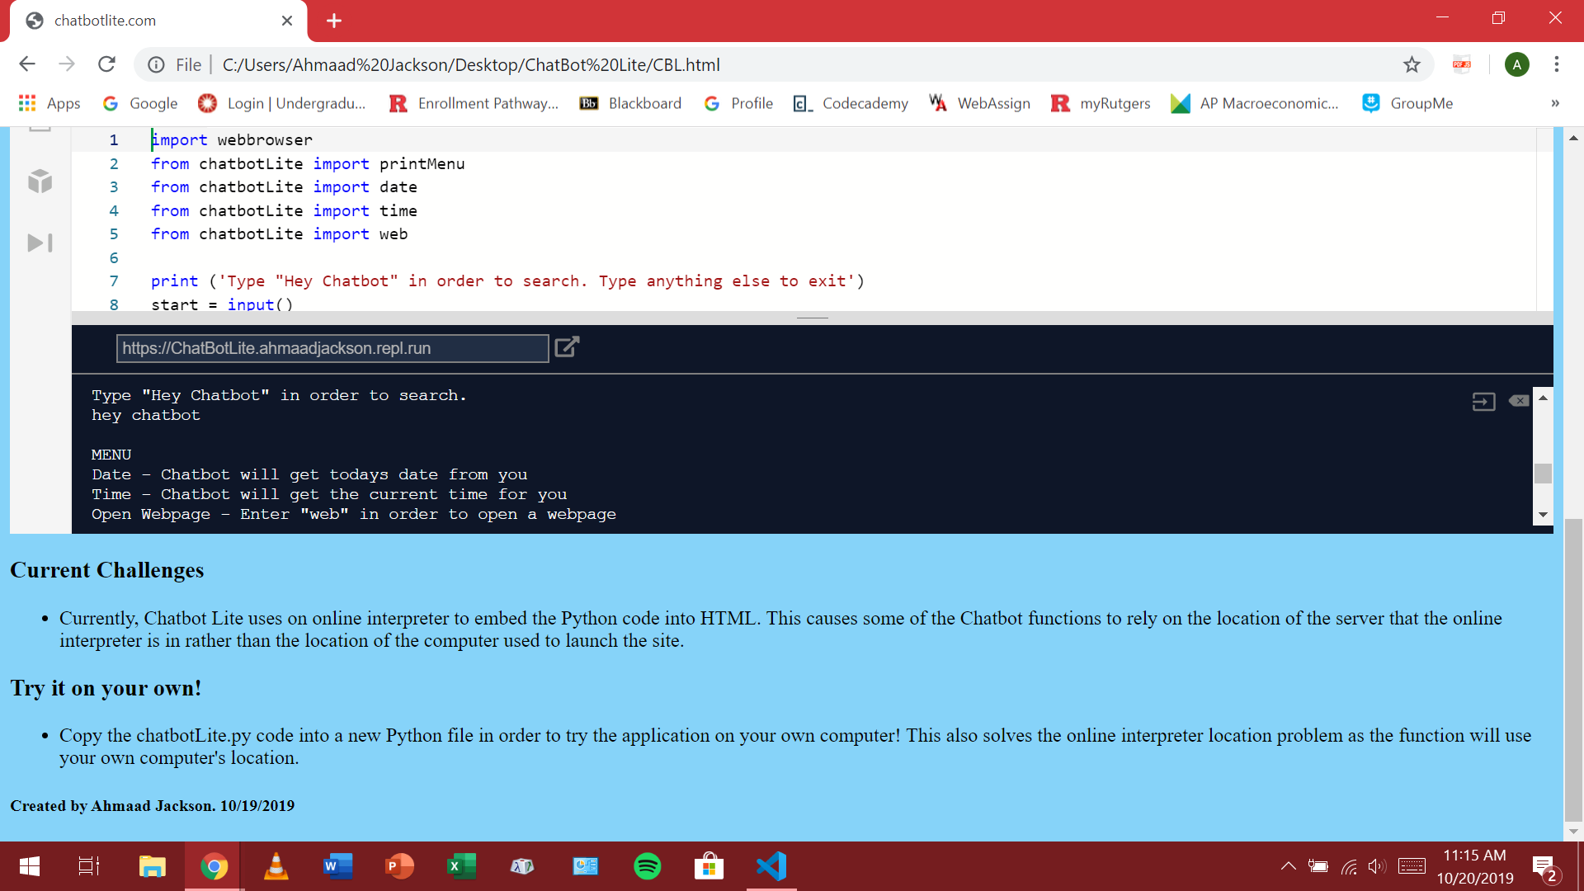This screenshot has height=891, width=1584.
Task: Click the console toggle icon beside clear
Action: click(x=1483, y=402)
